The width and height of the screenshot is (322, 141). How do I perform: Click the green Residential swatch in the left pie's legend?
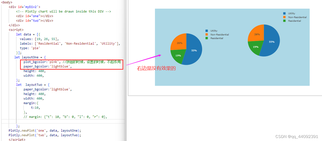click(207, 38)
